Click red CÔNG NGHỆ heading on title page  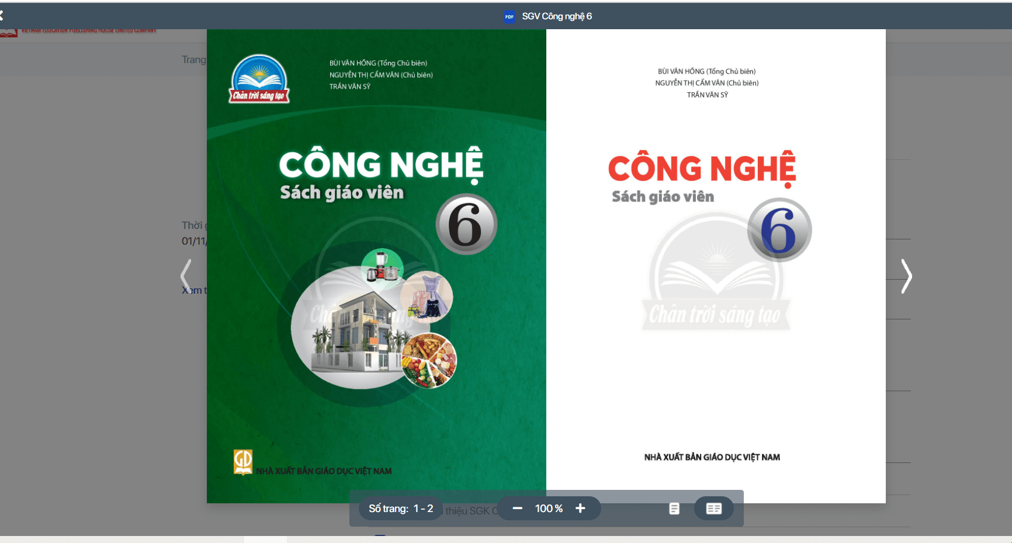(x=702, y=168)
